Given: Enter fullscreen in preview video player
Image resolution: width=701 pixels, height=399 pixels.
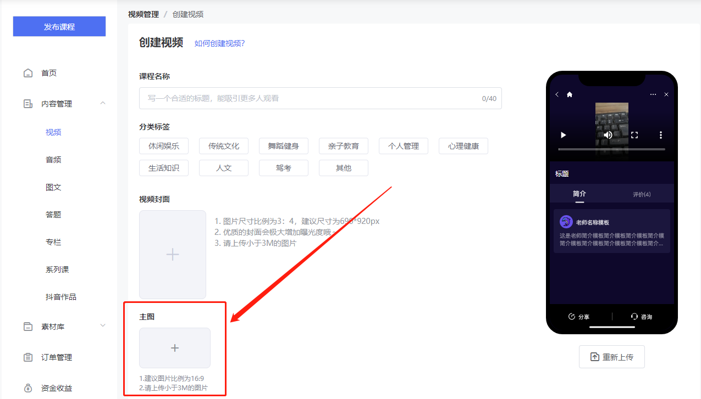Looking at the screenshot, I should (634, 135).
